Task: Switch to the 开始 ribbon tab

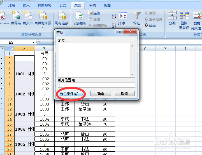Action: (x=11, y=5)
